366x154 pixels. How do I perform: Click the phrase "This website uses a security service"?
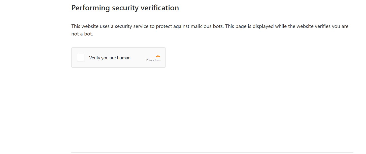(110, 26)
